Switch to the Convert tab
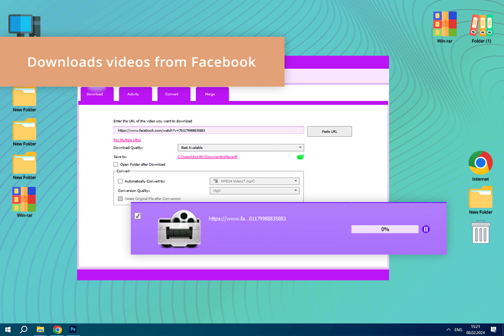 (174, 94)
